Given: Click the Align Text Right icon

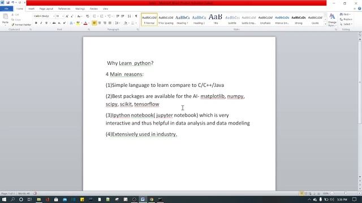Looking at the screenshot, I should point(105,23).
